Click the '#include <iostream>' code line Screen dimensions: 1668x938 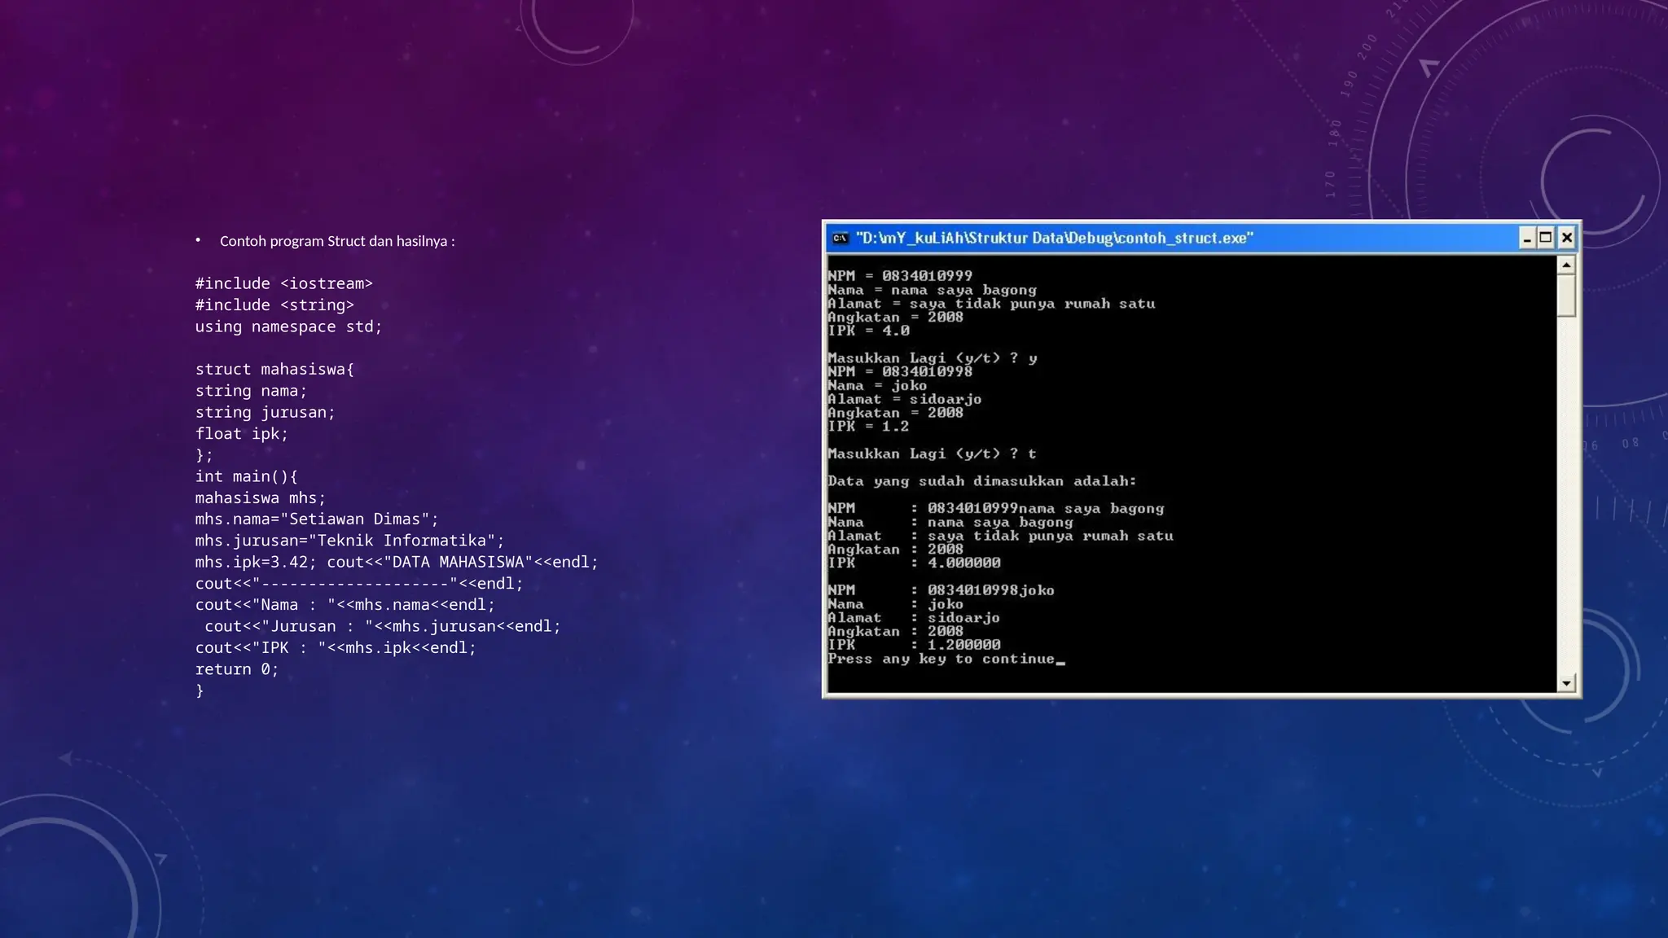pyautogui.click(x=283, y=283)
